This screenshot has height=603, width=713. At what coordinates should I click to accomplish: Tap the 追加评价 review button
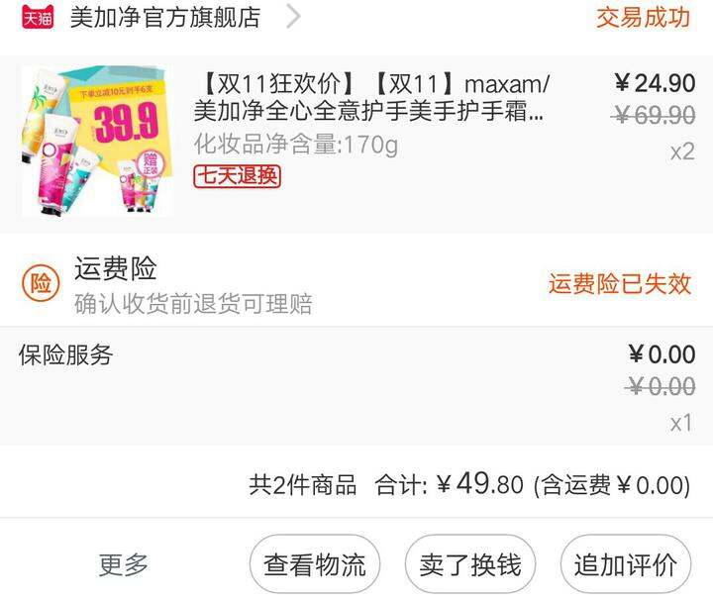(x=626, y=564)
